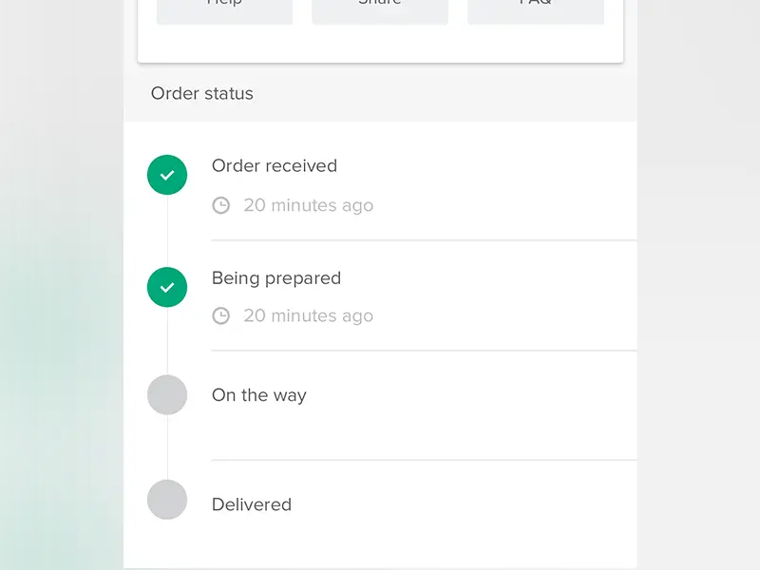Click the green checkmark beside Order received
This screenshot has height=570, width=760.
click(167, 175)
